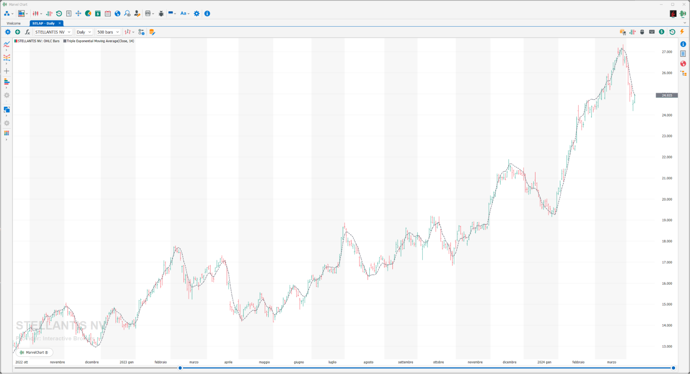
Task: Click the orange tree structure icon in right sidebar
Action: [x=683, y=73]
